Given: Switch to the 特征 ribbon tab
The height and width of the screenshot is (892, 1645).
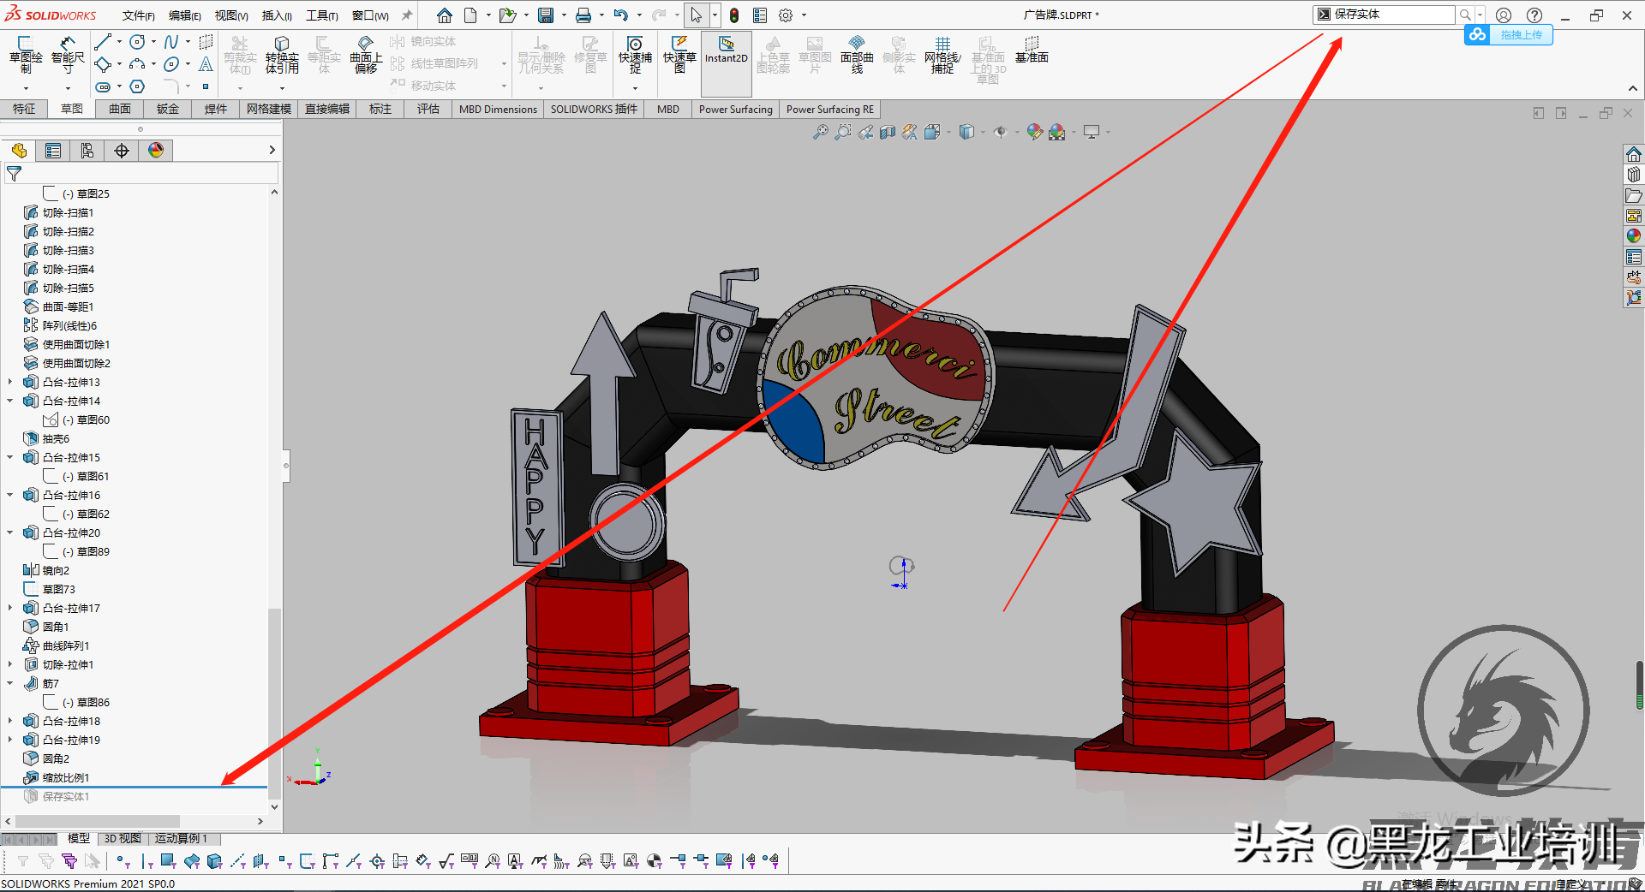Looking at the screenshot, I should coord(24,109).
